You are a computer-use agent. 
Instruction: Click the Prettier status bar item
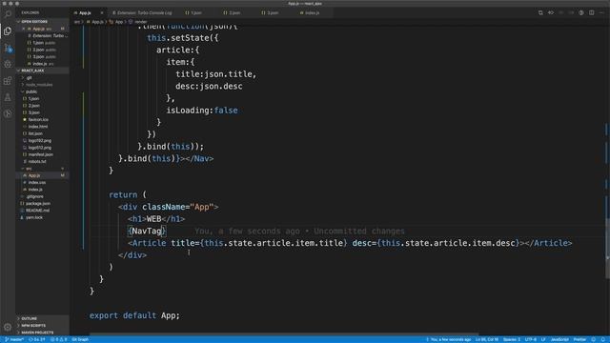coord(579,339)
